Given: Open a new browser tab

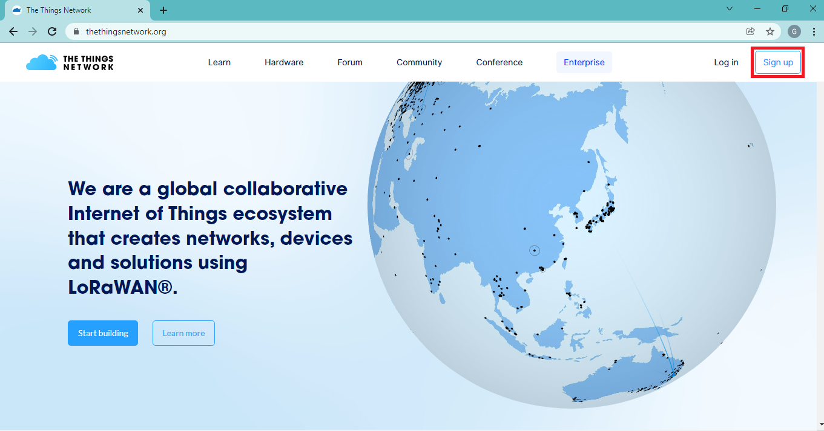Looking at the screenshot, I should pos(163,10).
